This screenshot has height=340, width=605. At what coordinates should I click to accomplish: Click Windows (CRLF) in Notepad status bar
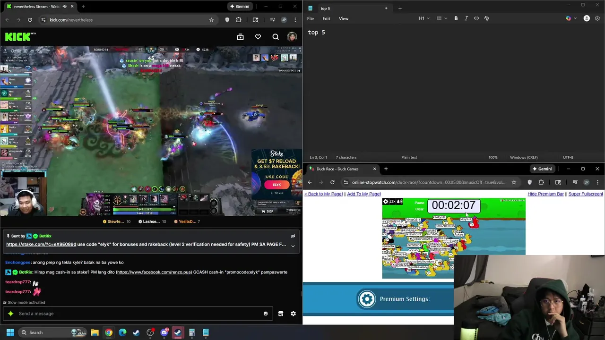click(x=524, y=157)
